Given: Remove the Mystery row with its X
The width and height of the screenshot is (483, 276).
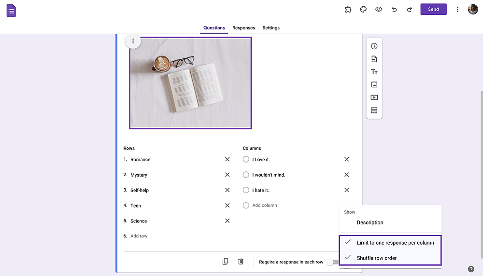Looking at the screenshot, I should tap(227, 175).
